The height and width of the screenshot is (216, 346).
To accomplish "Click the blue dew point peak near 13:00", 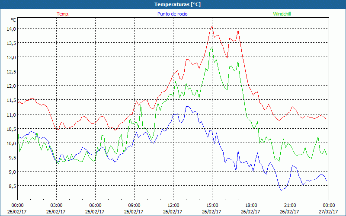I will point(187,106).
